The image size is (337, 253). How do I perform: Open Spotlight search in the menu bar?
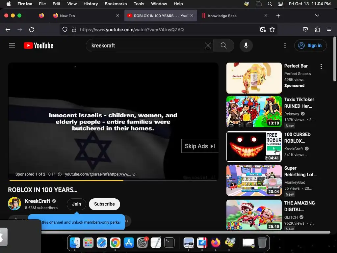coord(270,4)
